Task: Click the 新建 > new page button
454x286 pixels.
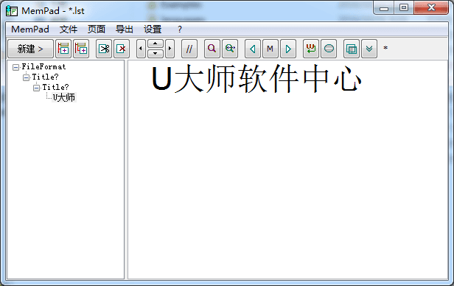Action: (x=30, y=49)
